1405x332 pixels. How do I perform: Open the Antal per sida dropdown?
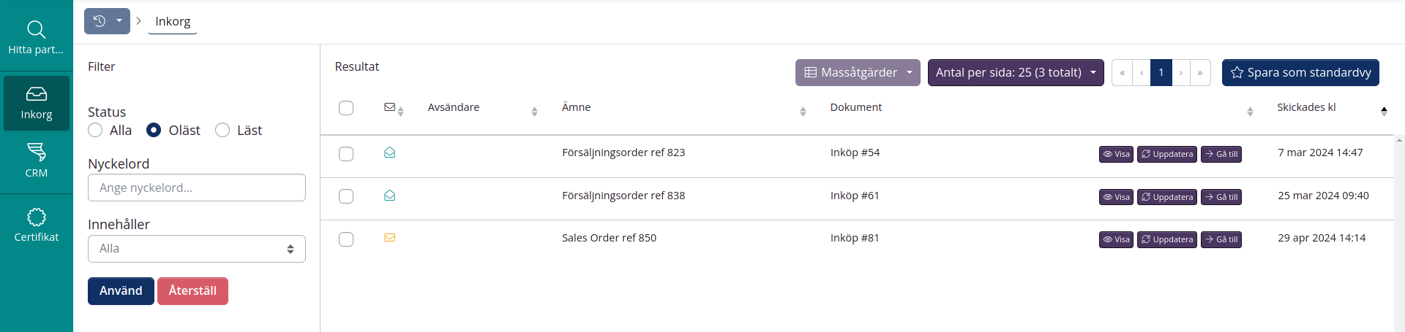pyautogui.click(x=1015, y=72)
